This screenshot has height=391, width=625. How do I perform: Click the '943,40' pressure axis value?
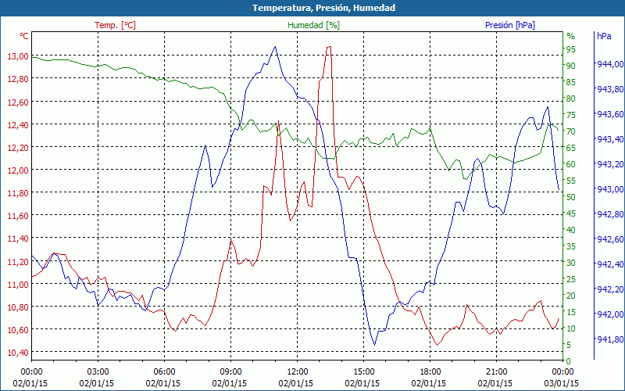[610, 139]
